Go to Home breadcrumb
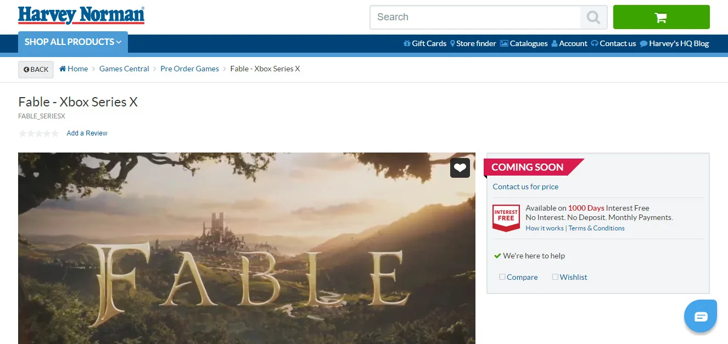Viewport: 728px width, 344px height. (74, 69)
